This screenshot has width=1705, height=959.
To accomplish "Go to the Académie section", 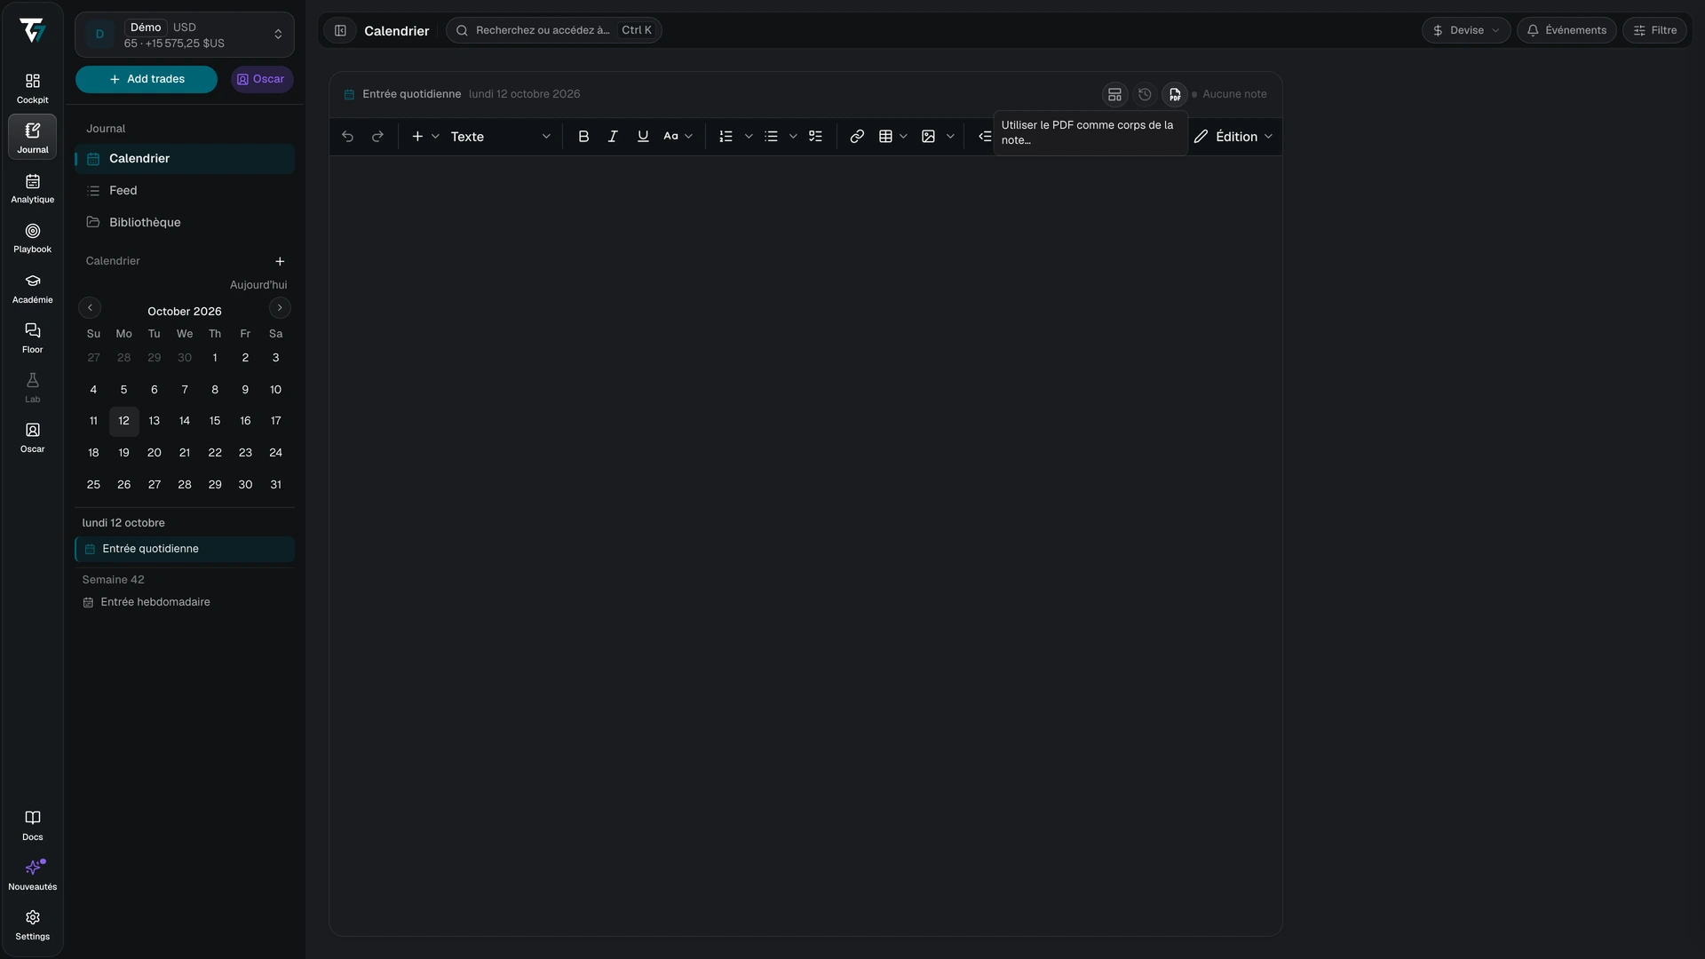I will pyautogui.click(x=32, y=289).
